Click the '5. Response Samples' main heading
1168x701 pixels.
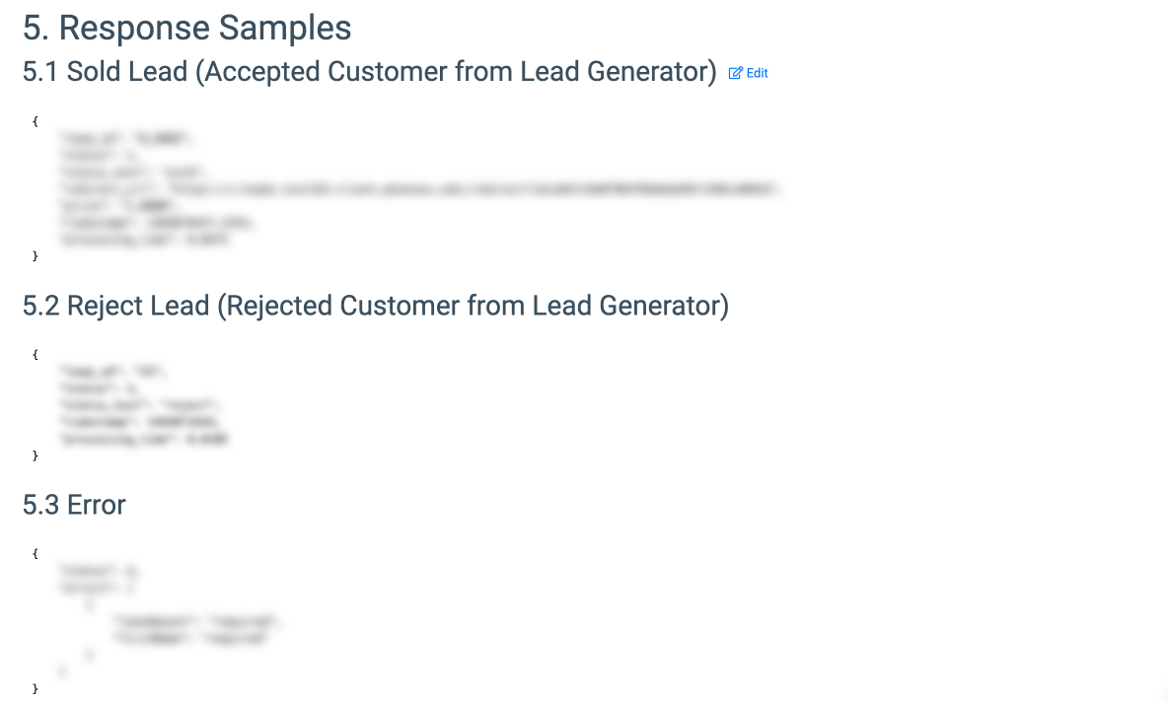point(186,28)
